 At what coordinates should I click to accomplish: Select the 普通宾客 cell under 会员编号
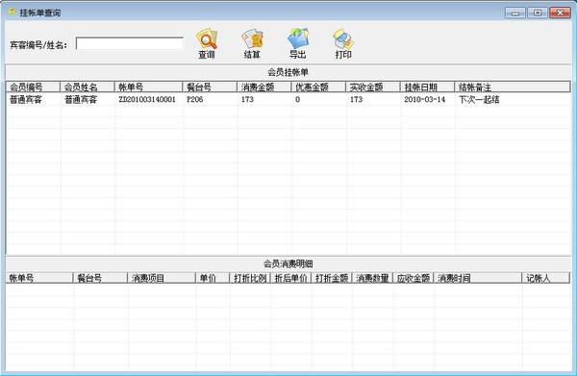(x=26, y=99)
